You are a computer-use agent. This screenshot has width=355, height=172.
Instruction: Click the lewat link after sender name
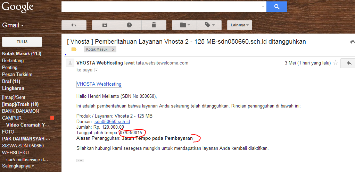130,63
